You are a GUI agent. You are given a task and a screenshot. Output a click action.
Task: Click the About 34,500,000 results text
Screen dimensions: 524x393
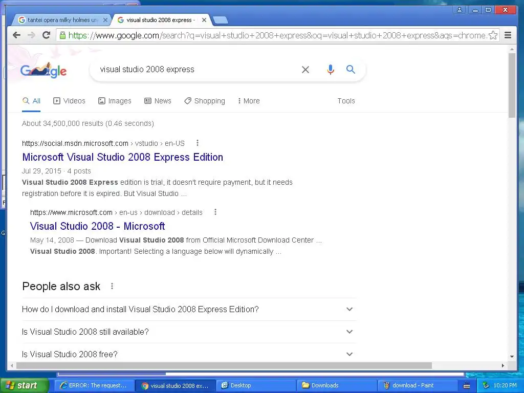tap(88, 124)
